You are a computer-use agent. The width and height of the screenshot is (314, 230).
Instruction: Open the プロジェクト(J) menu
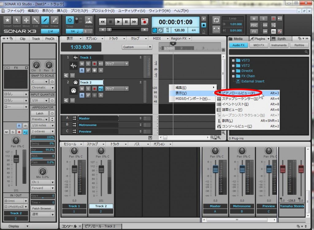(103, 11)
